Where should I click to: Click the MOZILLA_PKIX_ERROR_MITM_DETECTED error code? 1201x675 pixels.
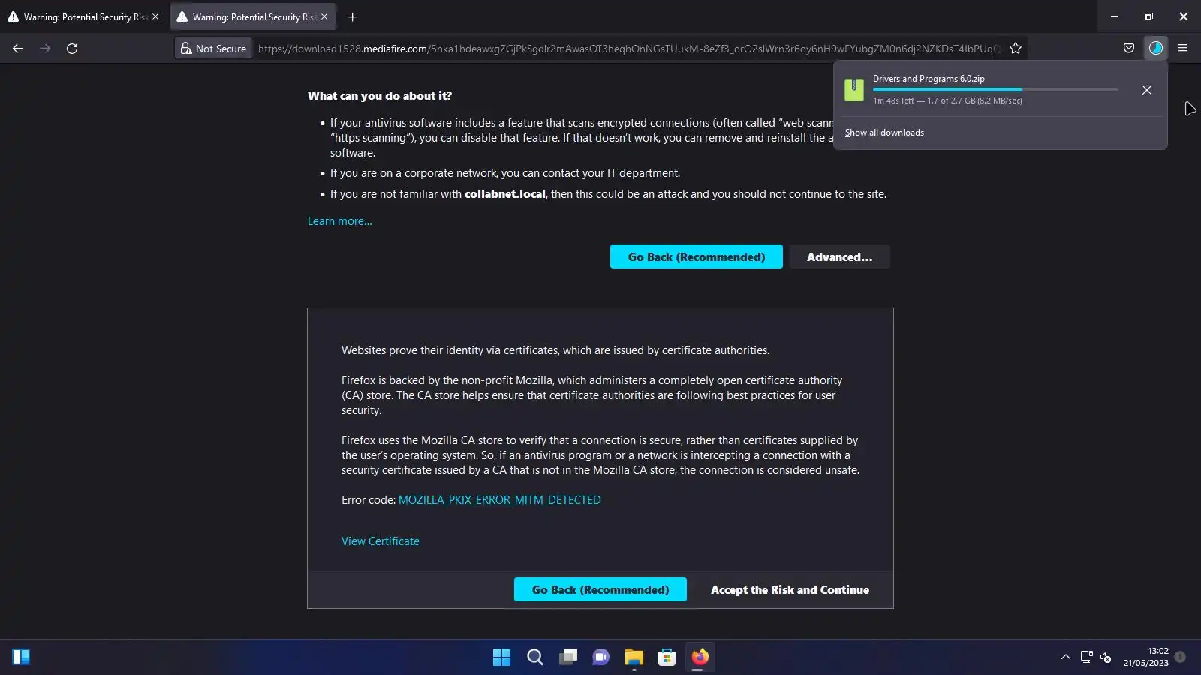(499, 500)
